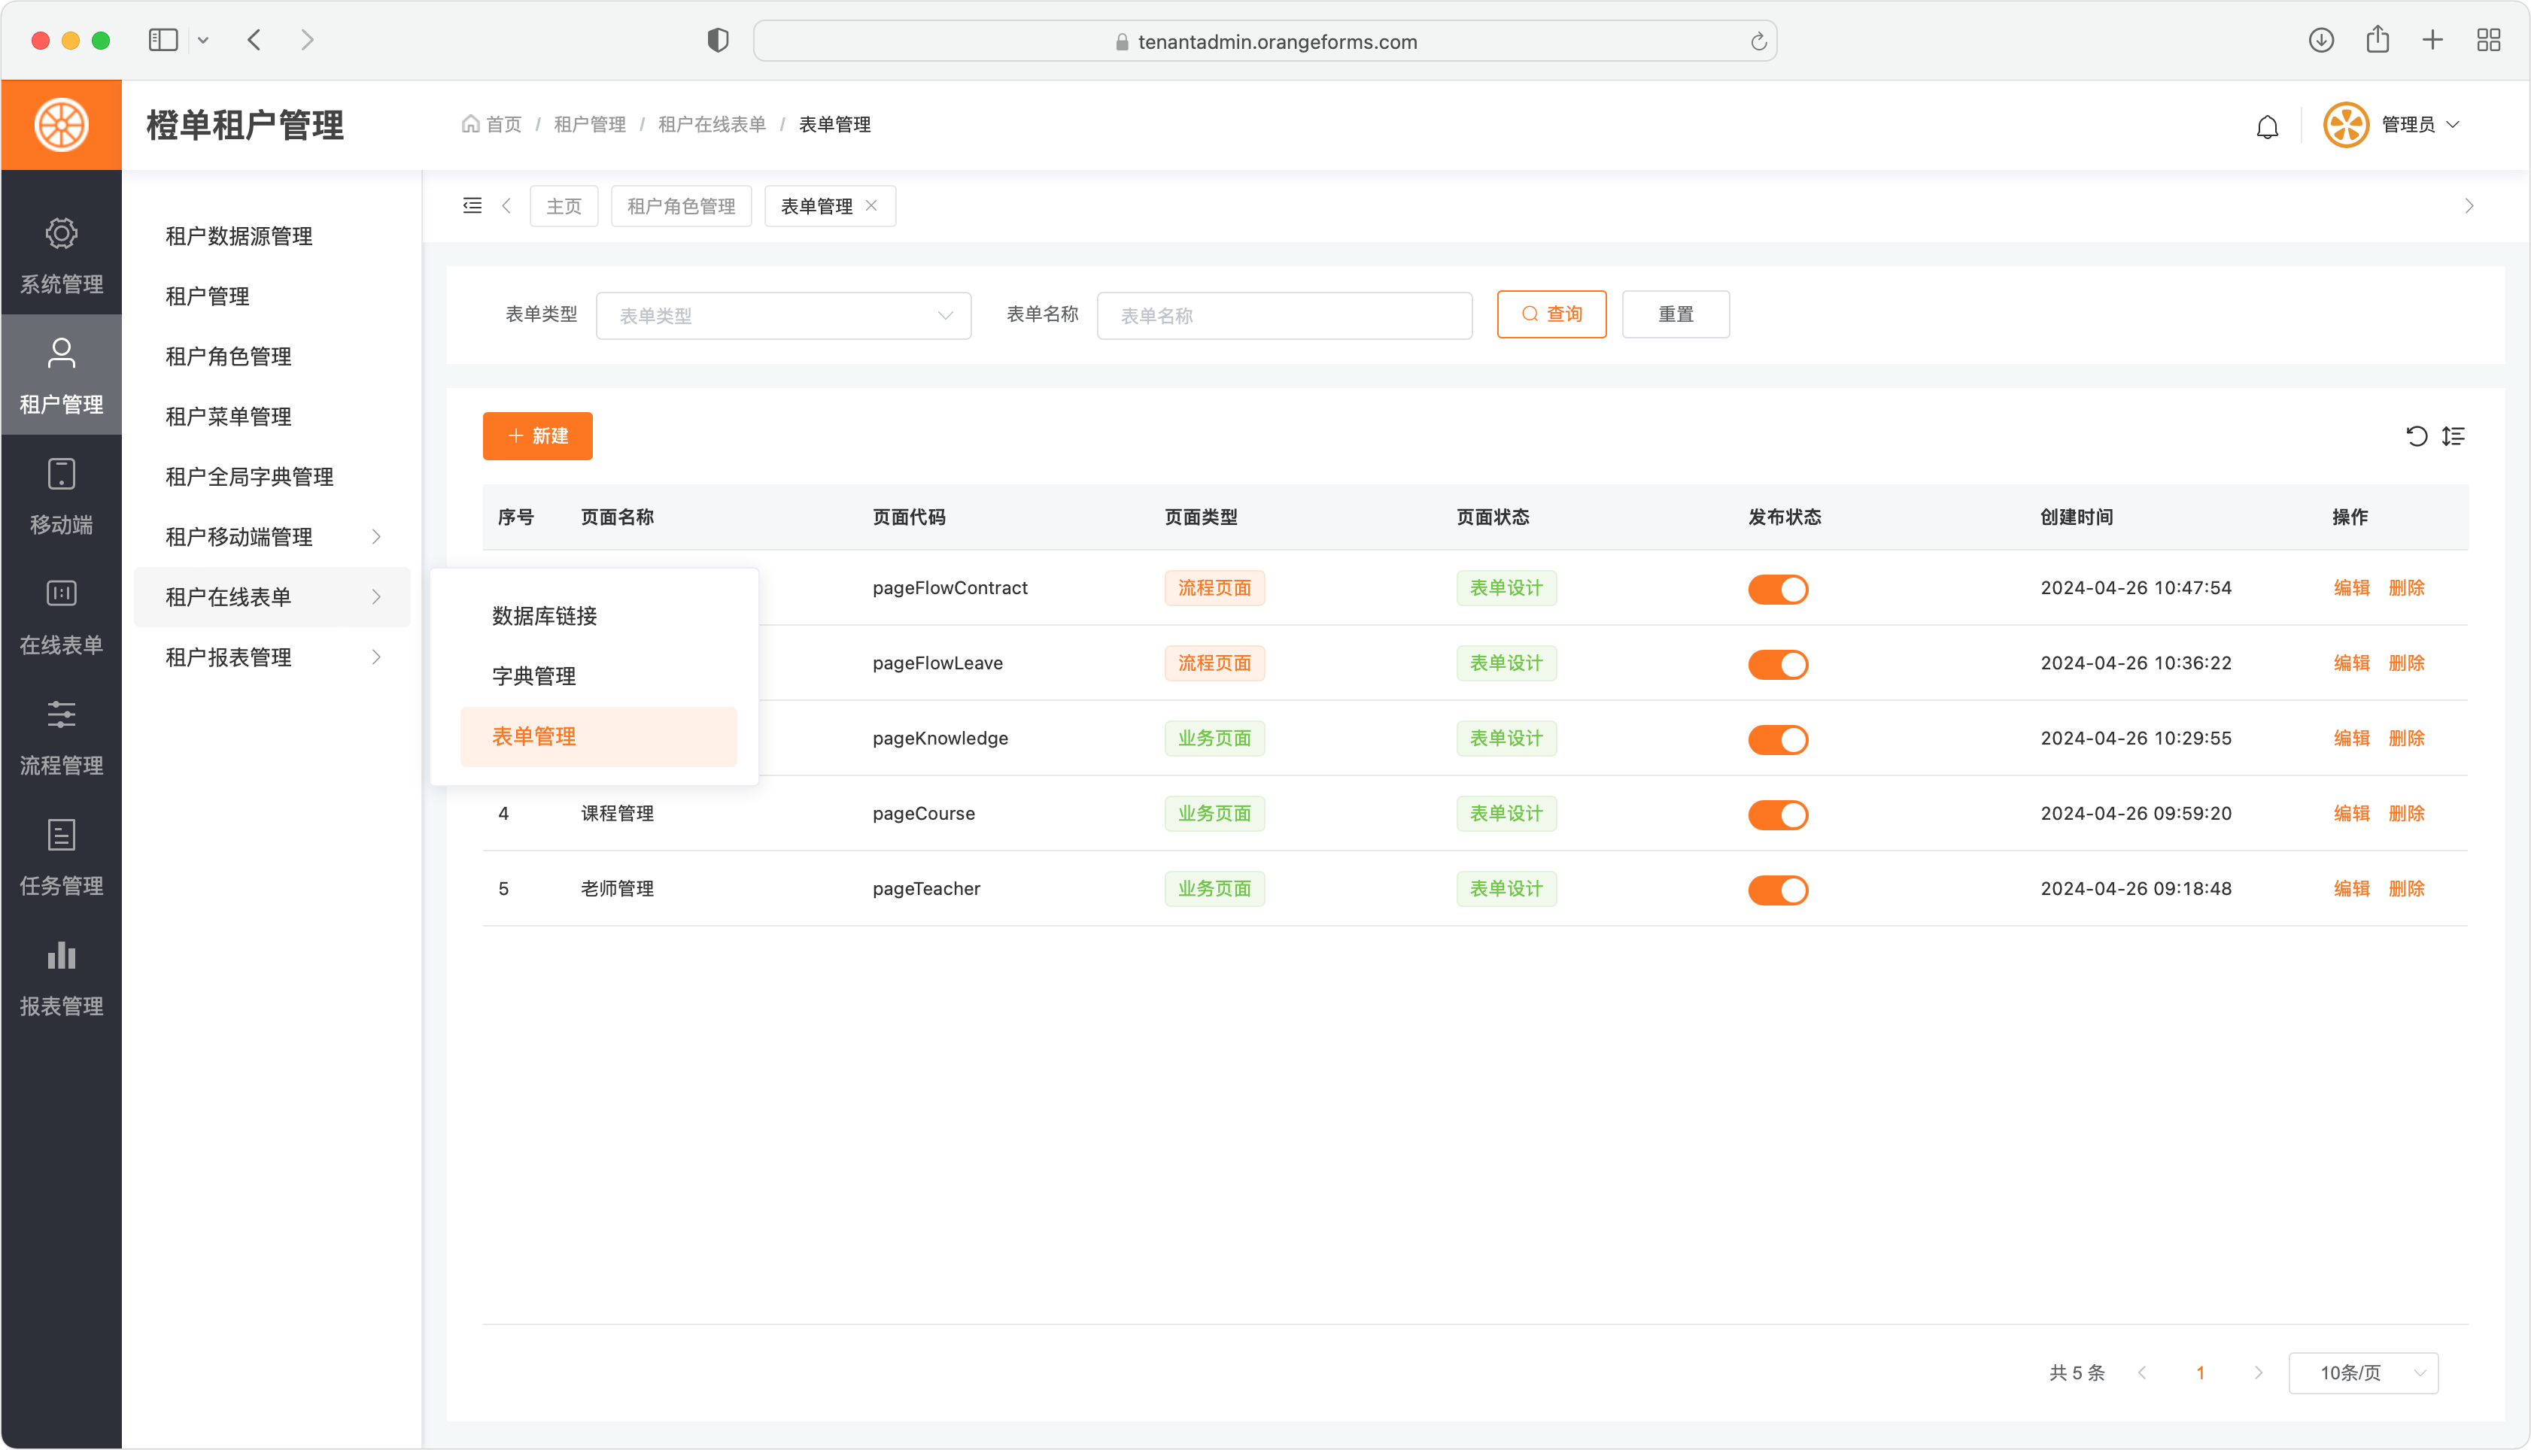Image resolution: width=2531 pixels, height=1450 pixels.
Task: Collapse sidebar using the menu fold icon
Action: 472,206
